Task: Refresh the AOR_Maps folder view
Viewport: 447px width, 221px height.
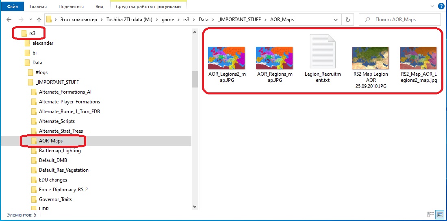Action: tap(347, 20)
